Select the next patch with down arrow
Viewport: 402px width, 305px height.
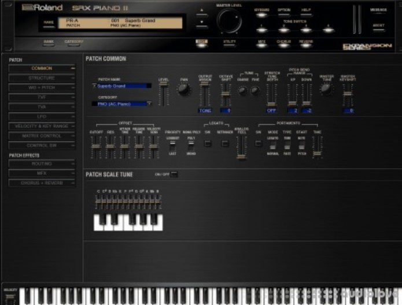coord(201,24)
